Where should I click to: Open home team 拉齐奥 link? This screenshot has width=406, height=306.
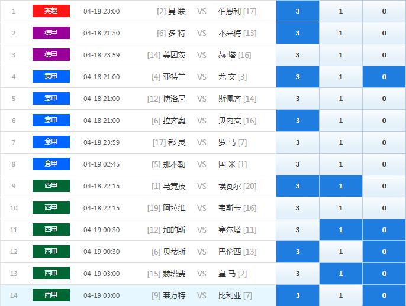pos(174,121)
